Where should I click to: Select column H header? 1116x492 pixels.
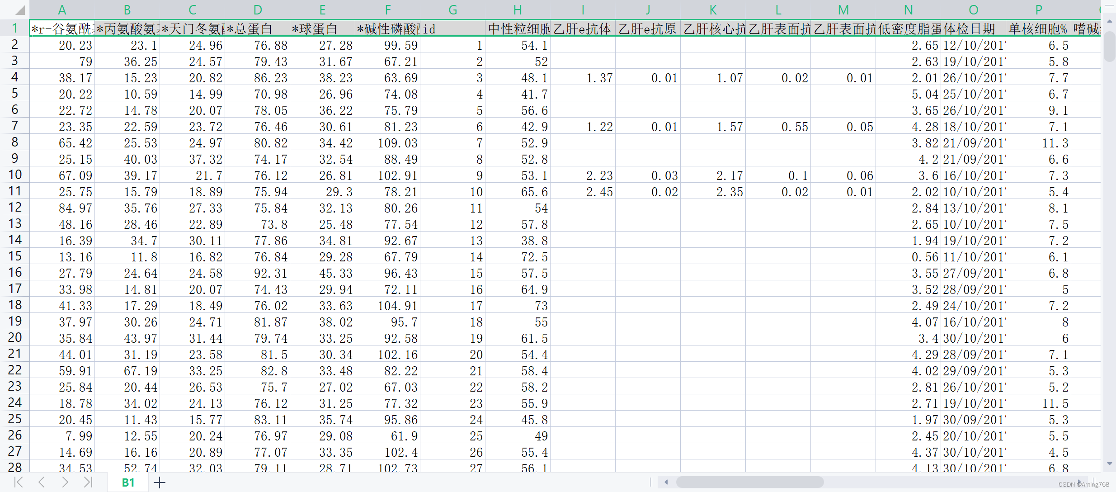click(518, 10)
